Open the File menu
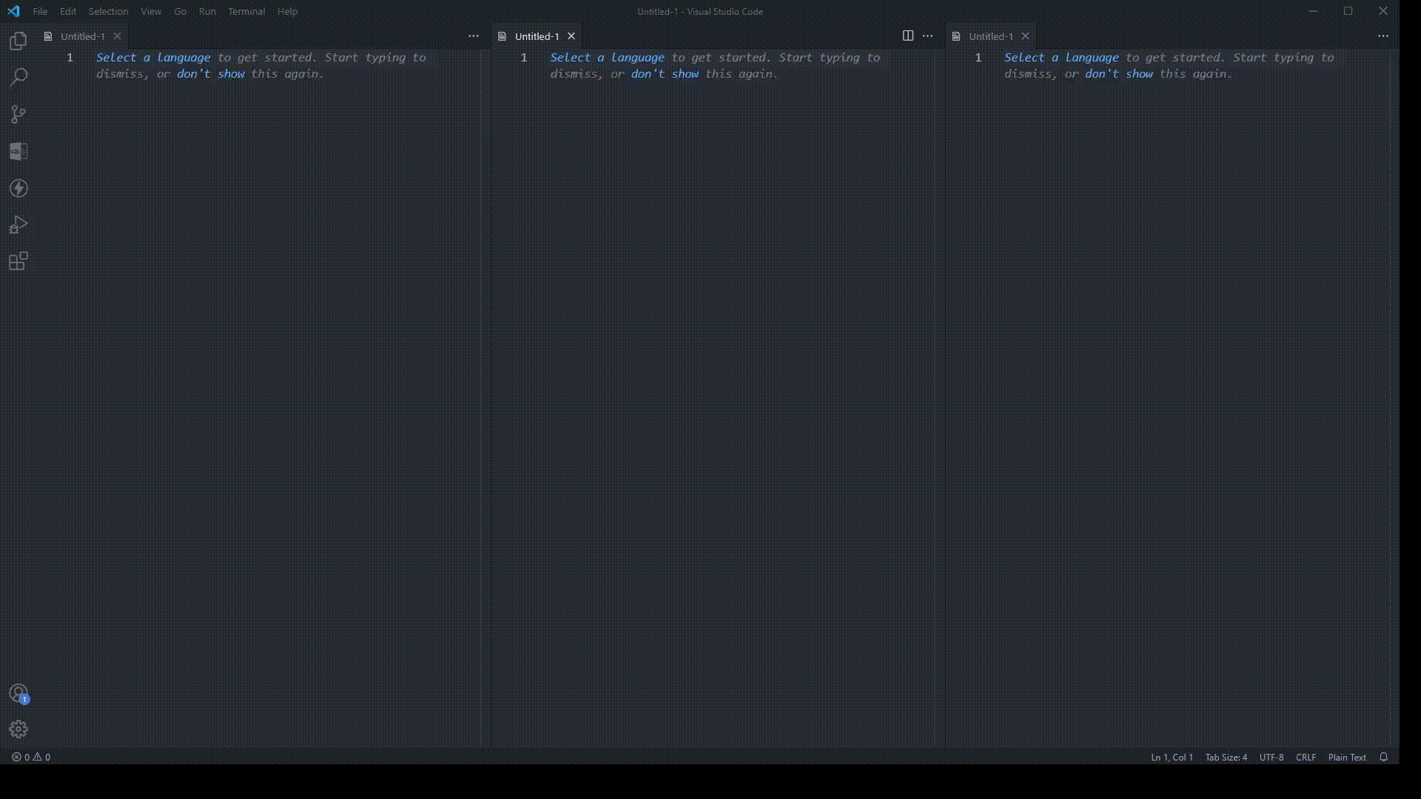Screen dimensions: 1421x799 40,11
